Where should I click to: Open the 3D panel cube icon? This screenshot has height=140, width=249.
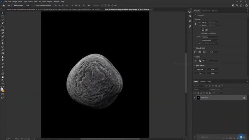tap(190, 21)
